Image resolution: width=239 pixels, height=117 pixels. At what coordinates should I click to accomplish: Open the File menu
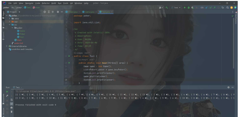[10, 3]
